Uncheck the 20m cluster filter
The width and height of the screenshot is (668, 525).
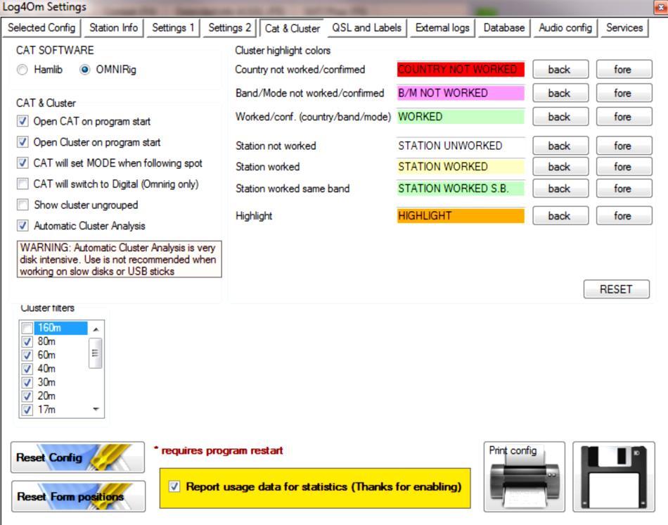(x=27, y=396)
